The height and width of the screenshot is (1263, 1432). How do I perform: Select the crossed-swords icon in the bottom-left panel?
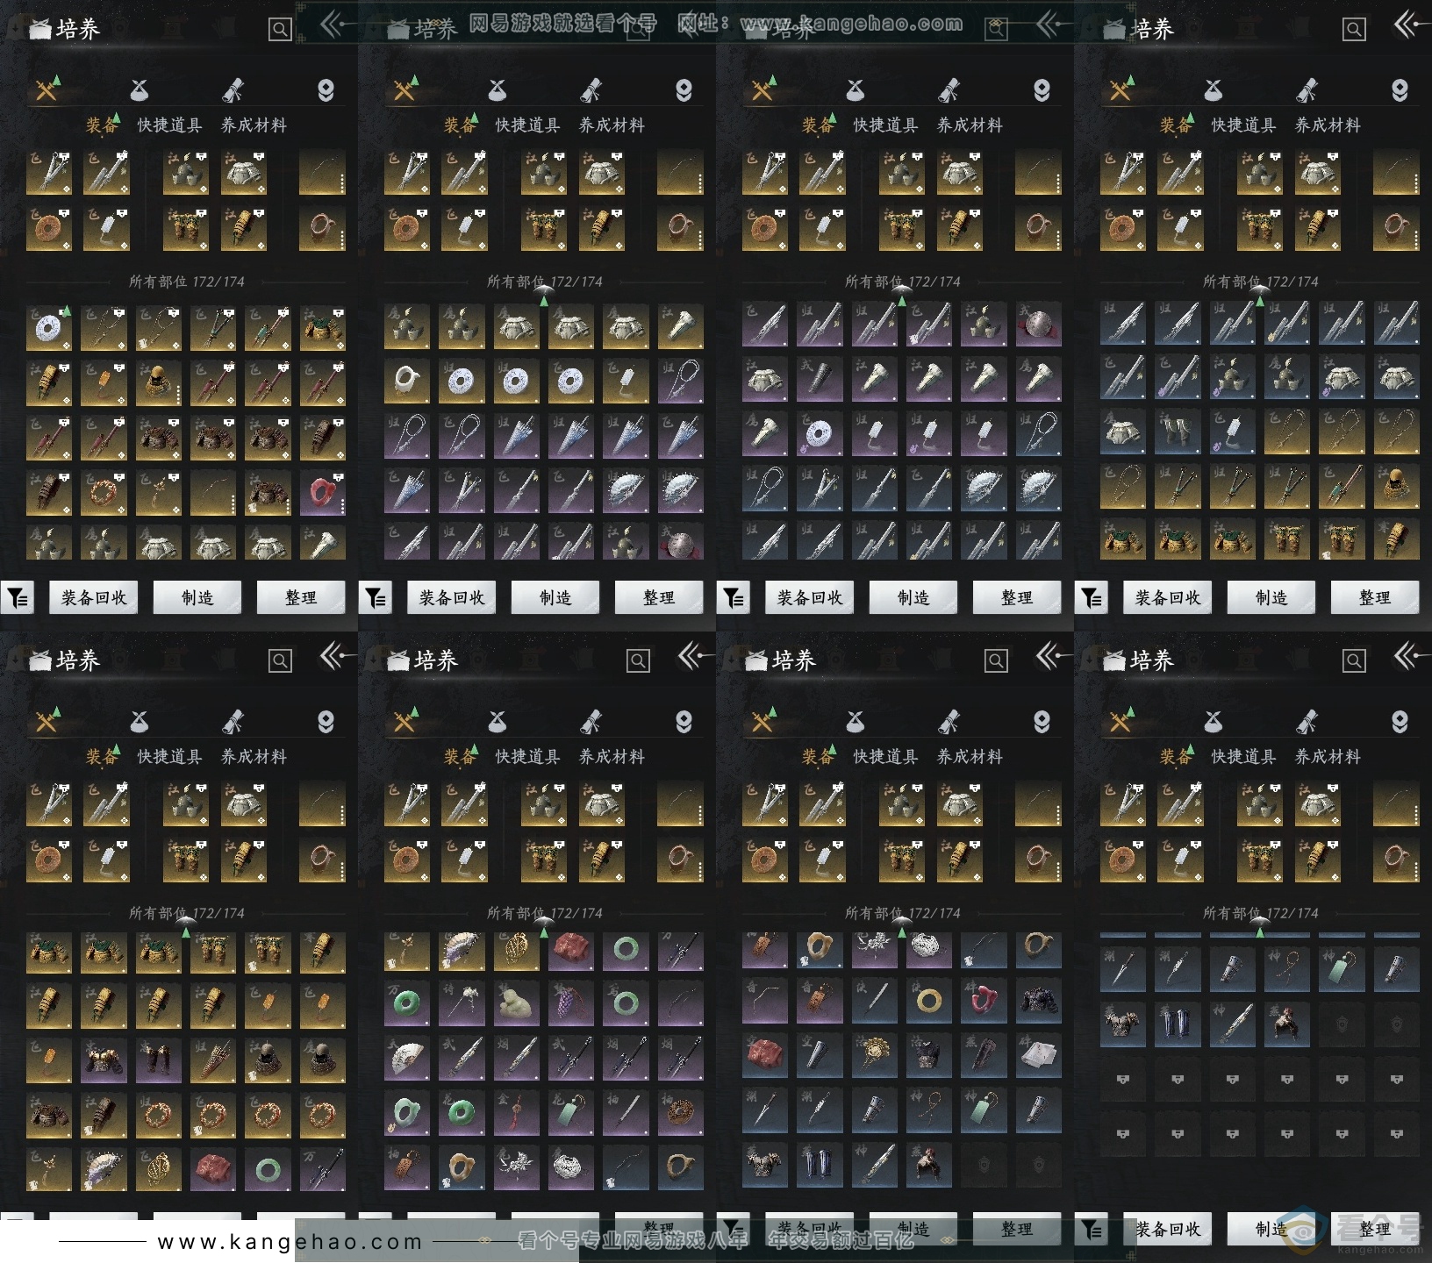[47, 720]
